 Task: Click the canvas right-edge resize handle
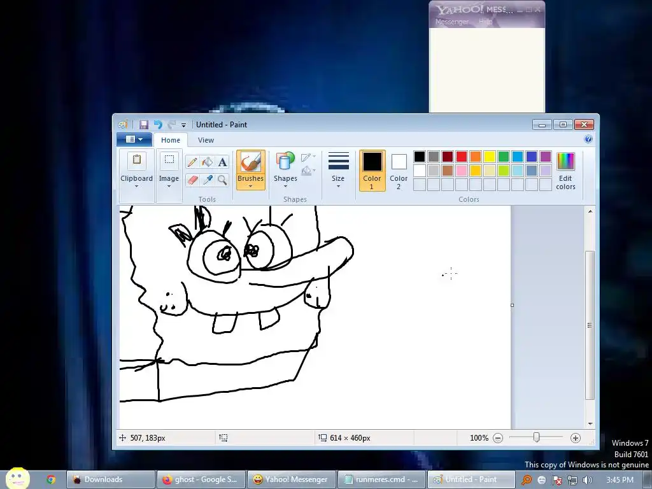tap(513, 305)
